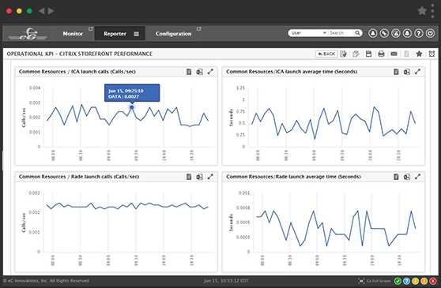The width and height of the screenshot is (441, 288).
Task: Click the browser forward arrow
Action: click(51, 11)
